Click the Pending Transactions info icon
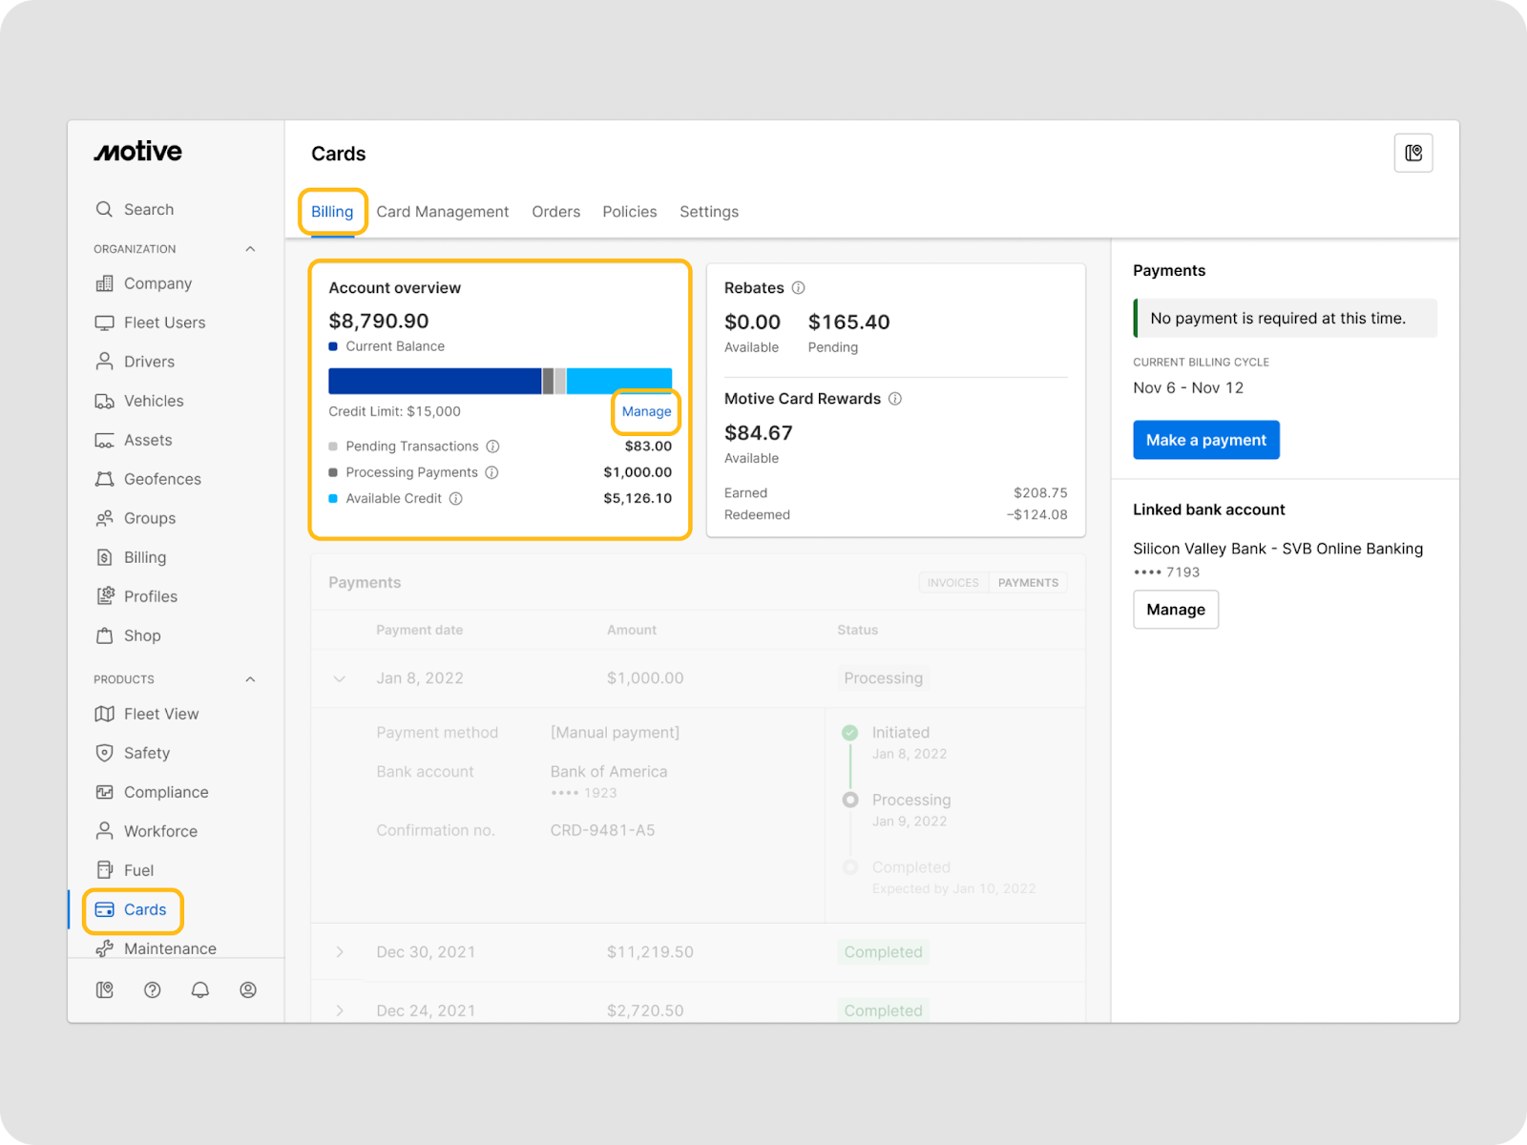This screenshot has width=1527, height=1145. (492, 447)
